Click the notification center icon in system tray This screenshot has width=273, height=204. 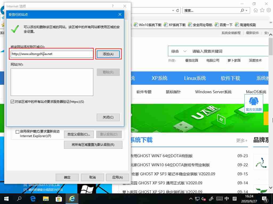265,198
